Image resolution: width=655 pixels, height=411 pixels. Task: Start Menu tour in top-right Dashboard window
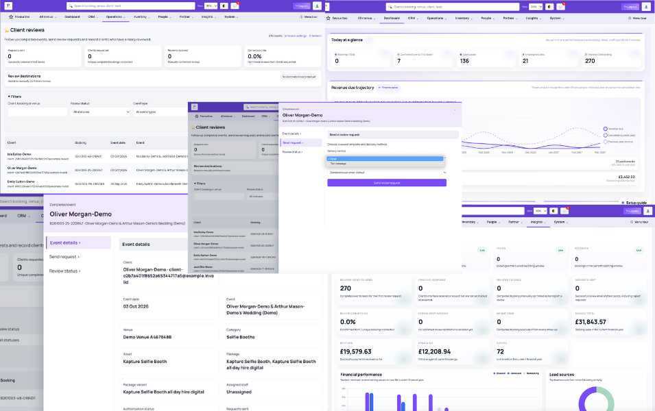click(x=637, y=18)
